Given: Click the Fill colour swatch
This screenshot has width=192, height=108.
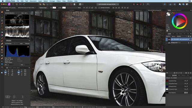Looking at the screenshot, I should tap(54, 8).
